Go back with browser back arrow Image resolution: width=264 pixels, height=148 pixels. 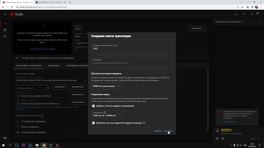coord(3,7)
